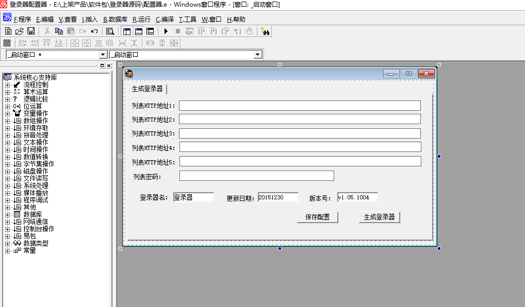
Task: Click the 列表HTTP地址1 input field
Action: click(300, 106)
